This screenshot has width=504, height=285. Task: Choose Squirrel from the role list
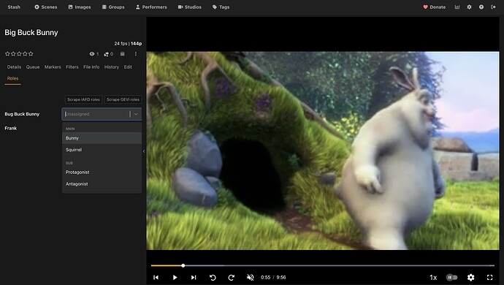tap(102, 150)
